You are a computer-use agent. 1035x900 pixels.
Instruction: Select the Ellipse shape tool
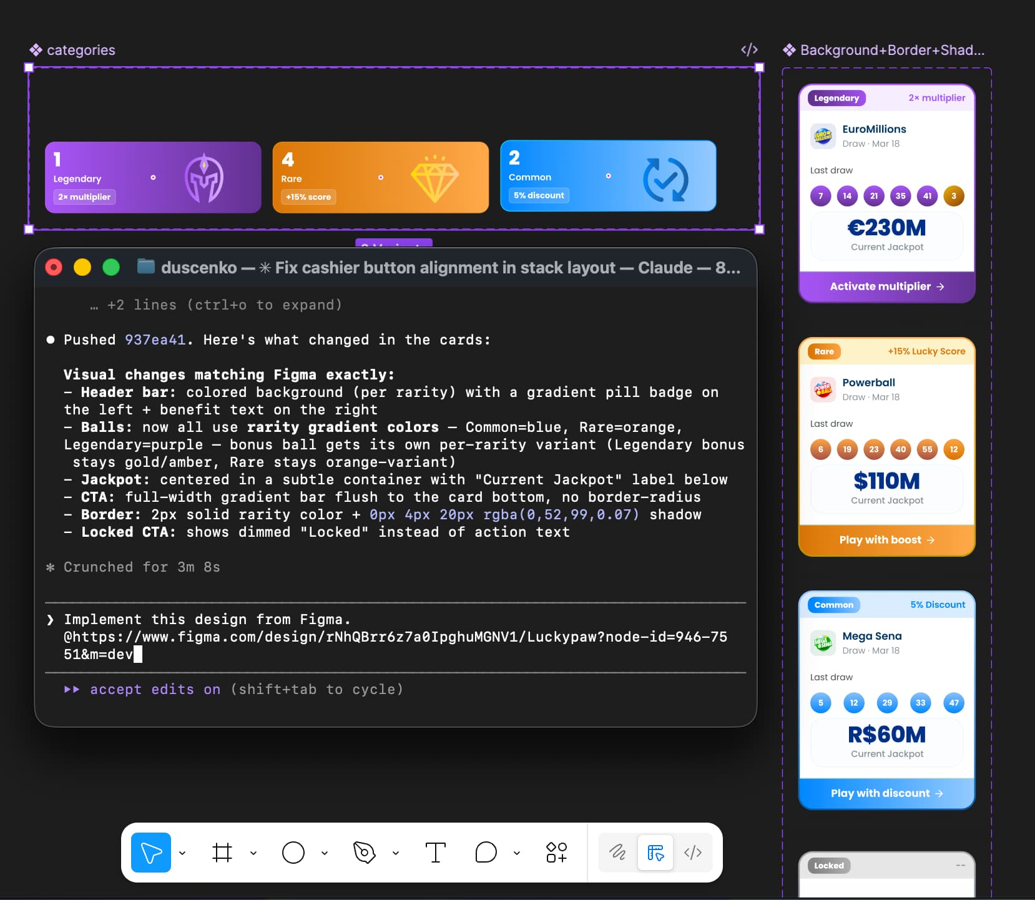point(293,853)
